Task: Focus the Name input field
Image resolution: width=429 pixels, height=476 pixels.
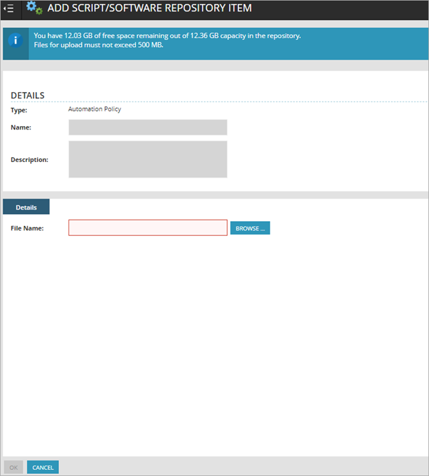Action: [148, 127]
